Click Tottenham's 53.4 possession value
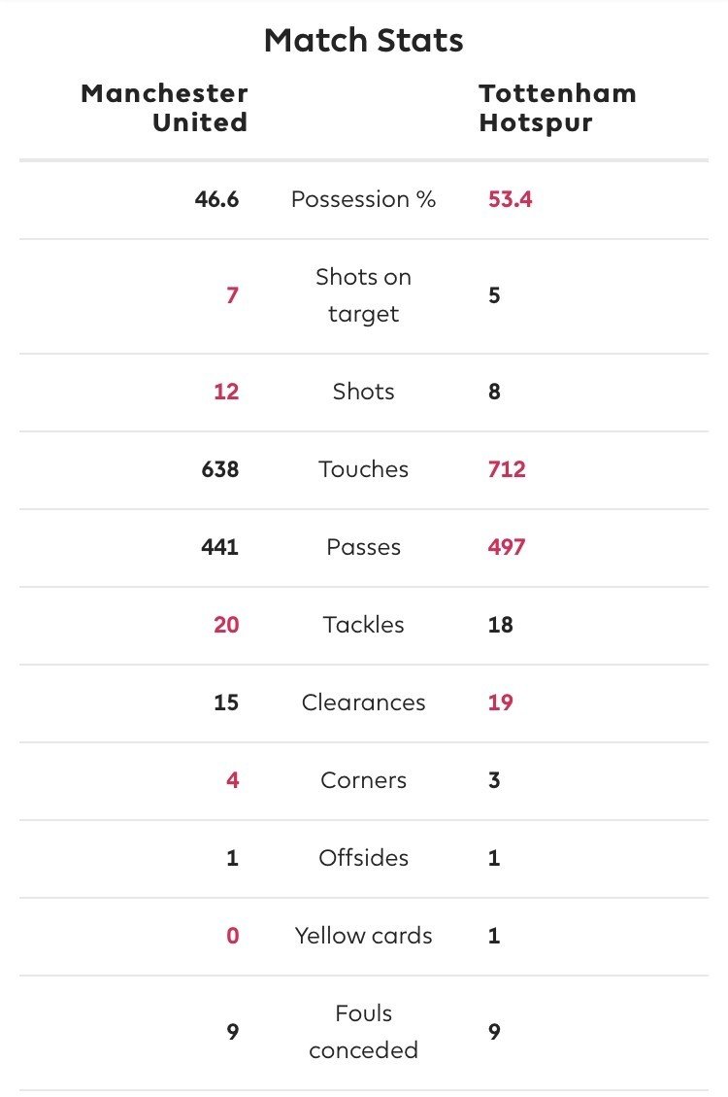This screenshot has height=1097, width=728. (510, 199)
